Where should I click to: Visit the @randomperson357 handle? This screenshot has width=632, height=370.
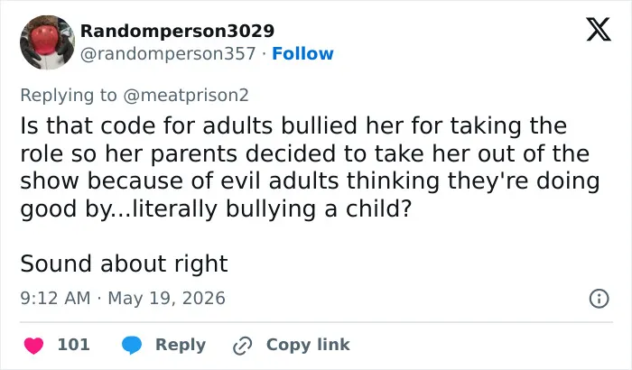(168, 53)
